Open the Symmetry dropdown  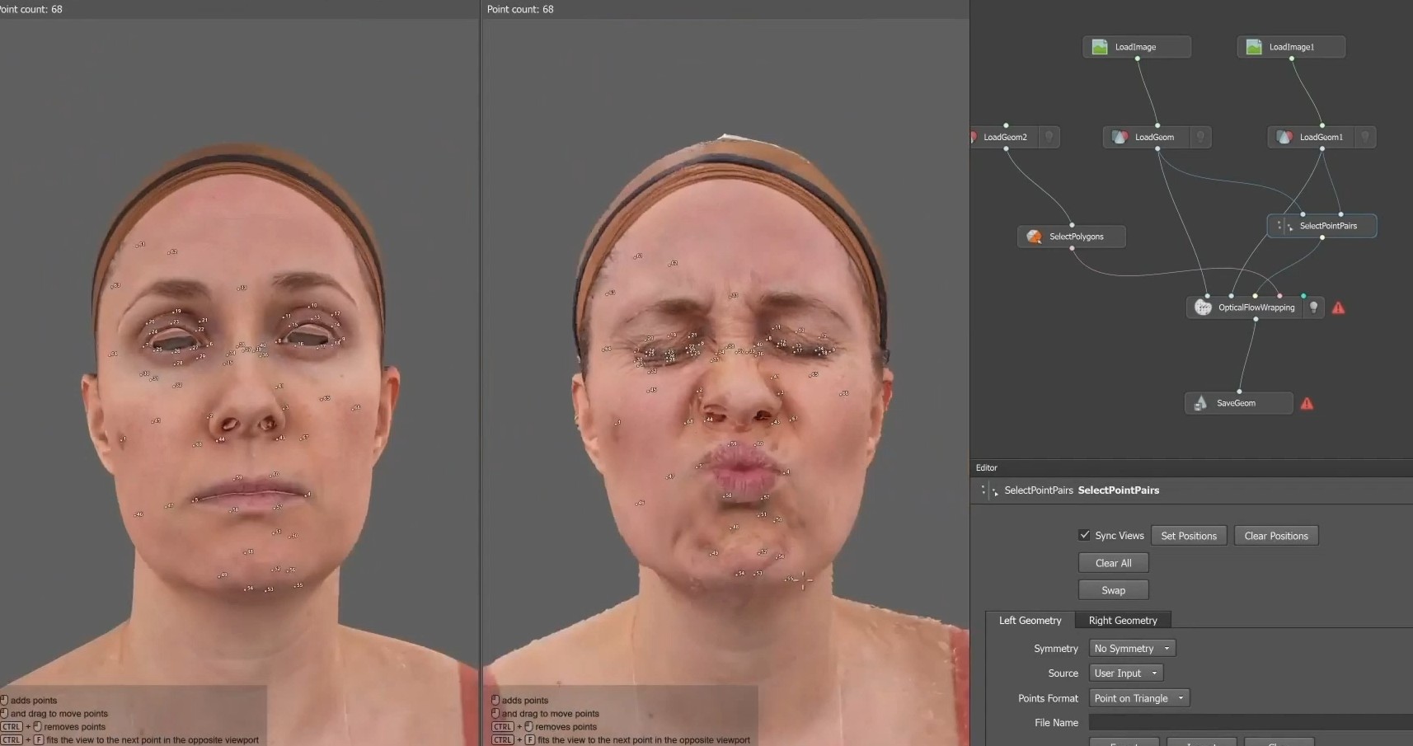1131,649
